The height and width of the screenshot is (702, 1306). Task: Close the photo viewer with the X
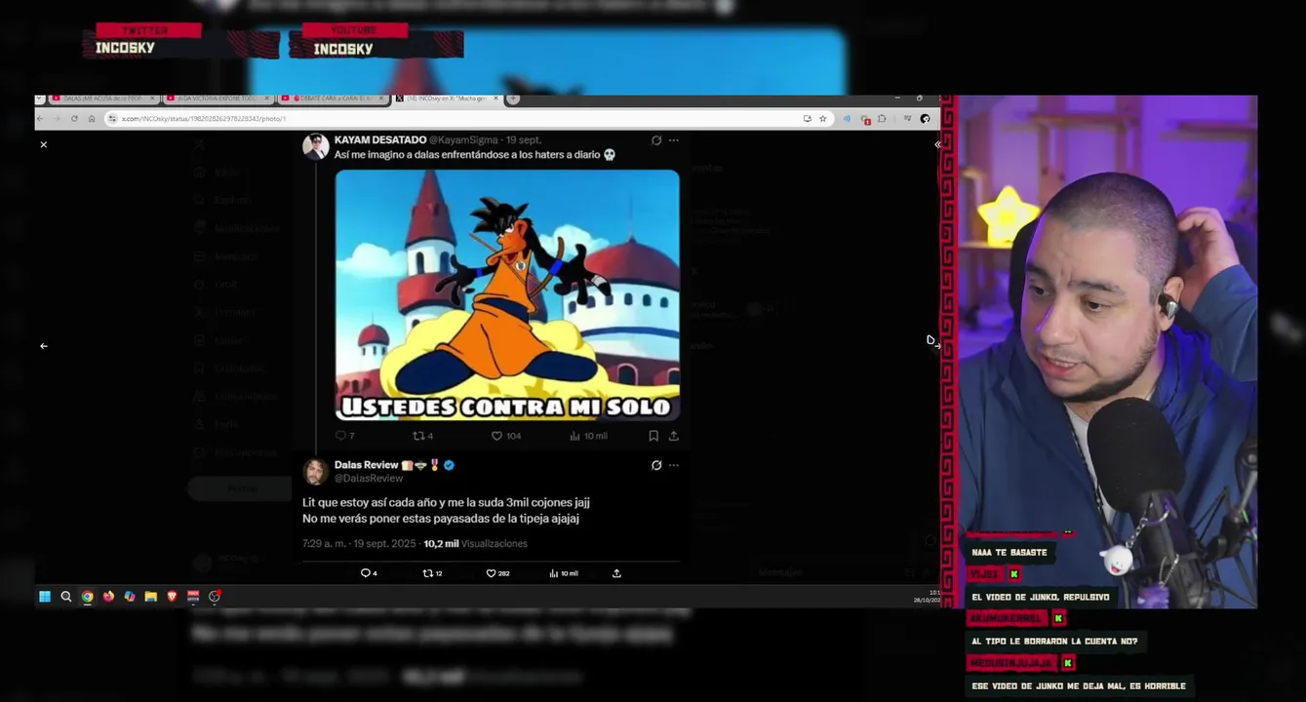pyautogui.click(x=43, y=144)
